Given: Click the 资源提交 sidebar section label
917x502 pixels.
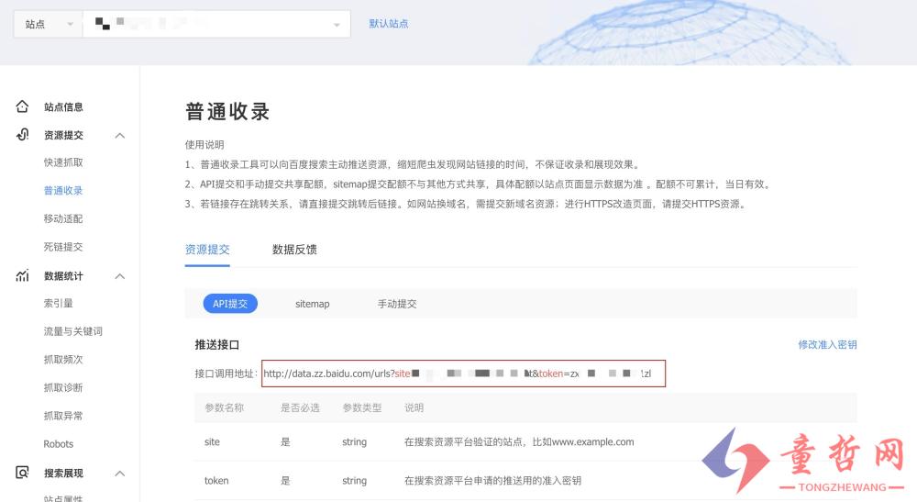Looking at the screenshot, I should [x=63, y=135].
